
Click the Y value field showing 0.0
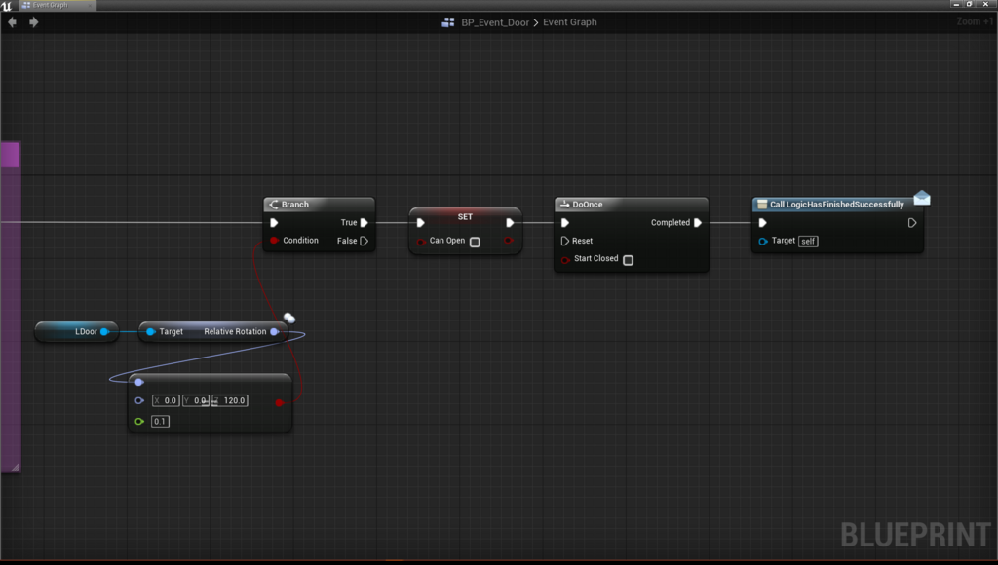tap(195, 400)
